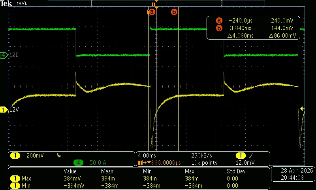This screenshot has height=190, width=316.
Task: Click the Max row Std Dev 0.00
Action: [x=232, y=179]
